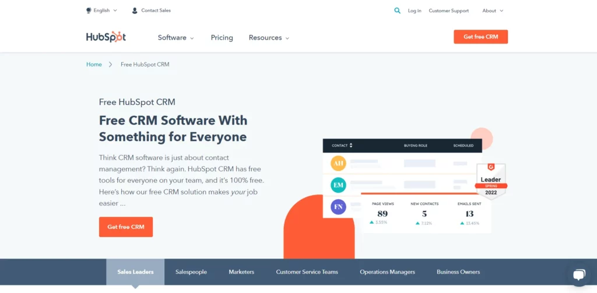Click the BUYING ROLE column header
The image size is (597, 293).
[x=415, y=146]
